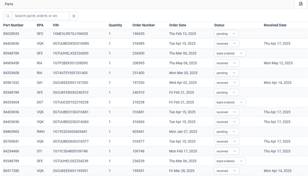
Task: Open status dropdown for order 316681
Action: tap(227, 112)
